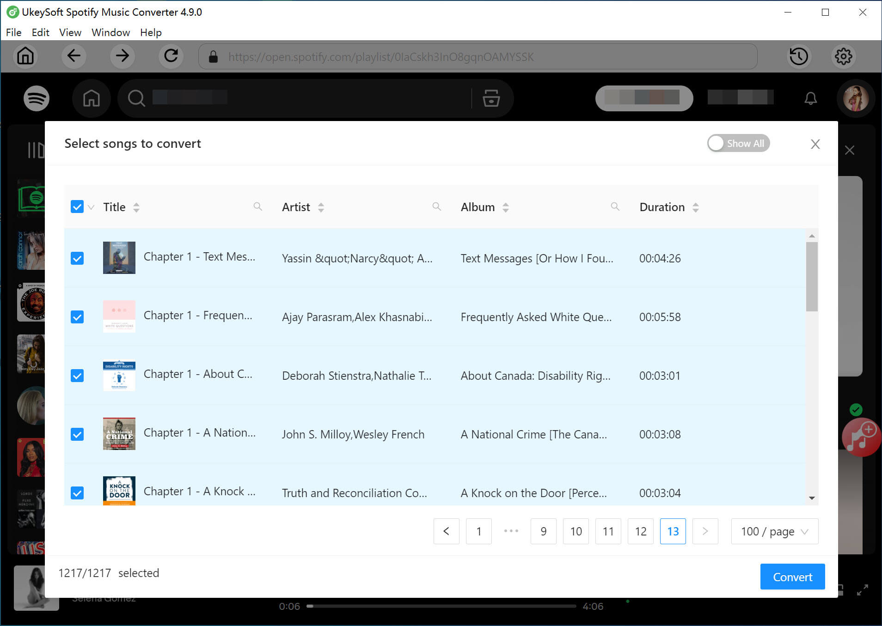The image size is (882, 626).
Task: Go forward with the right arrow button
Action: click(122, 56)
